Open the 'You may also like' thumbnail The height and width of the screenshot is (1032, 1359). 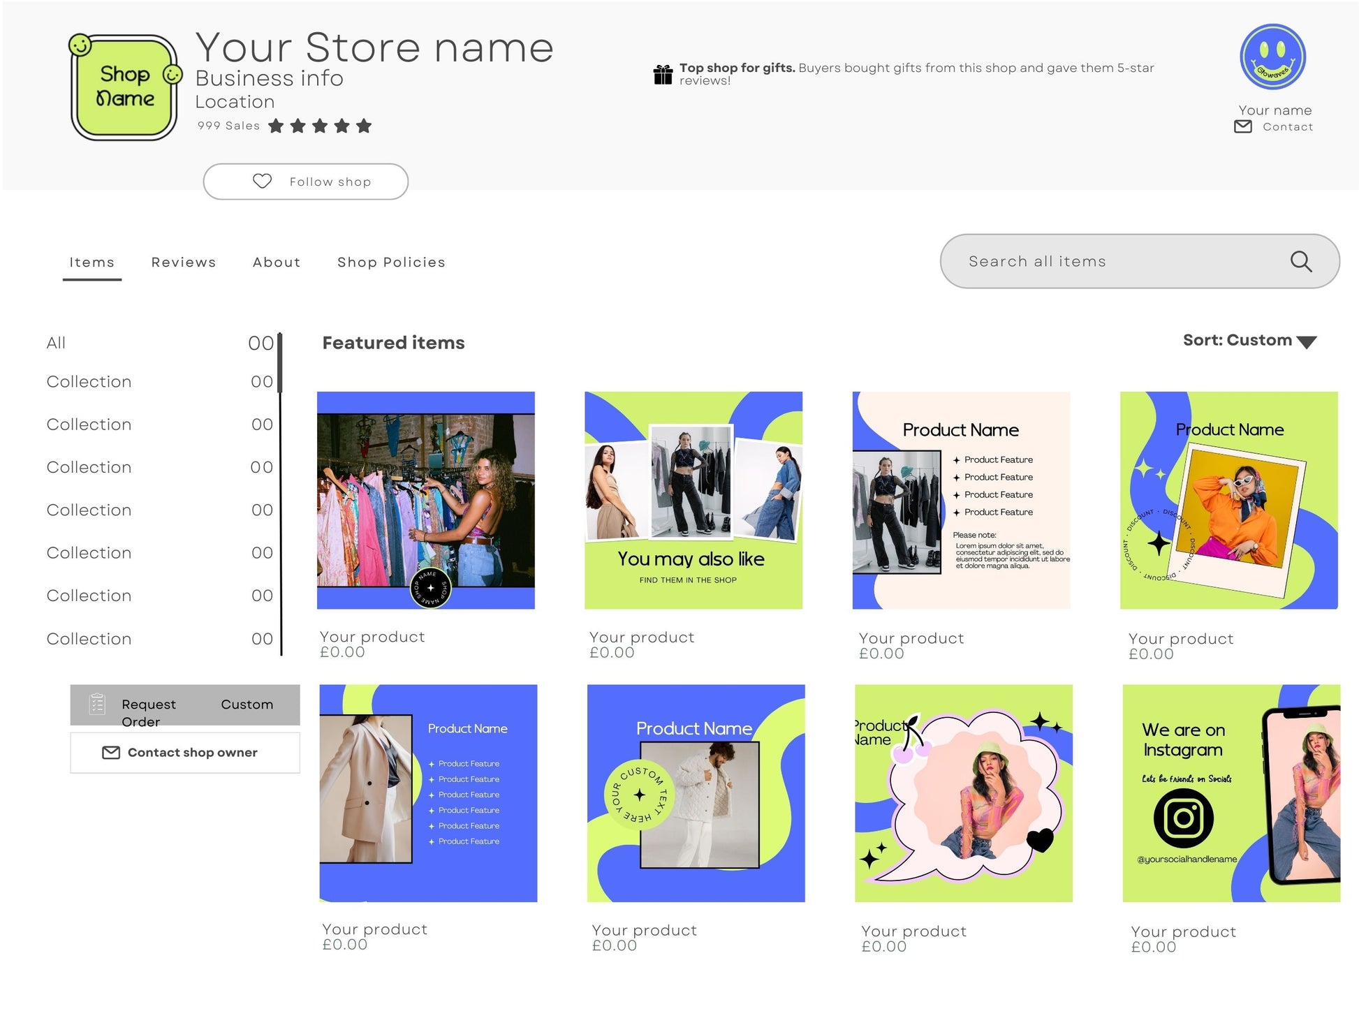[693, 500]
